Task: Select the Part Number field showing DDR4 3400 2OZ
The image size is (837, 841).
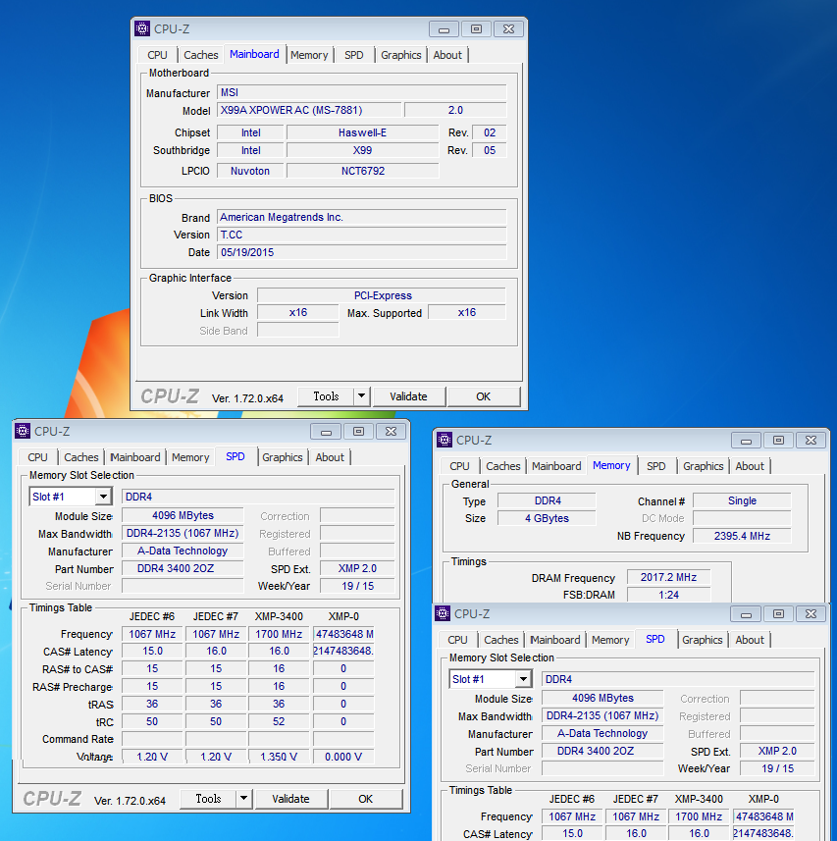Action: tap(183, 568)
